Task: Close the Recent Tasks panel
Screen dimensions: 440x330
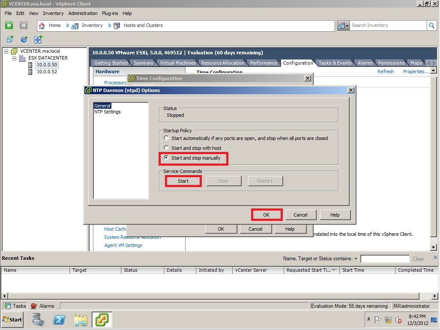Action: (x=435, y=257)
